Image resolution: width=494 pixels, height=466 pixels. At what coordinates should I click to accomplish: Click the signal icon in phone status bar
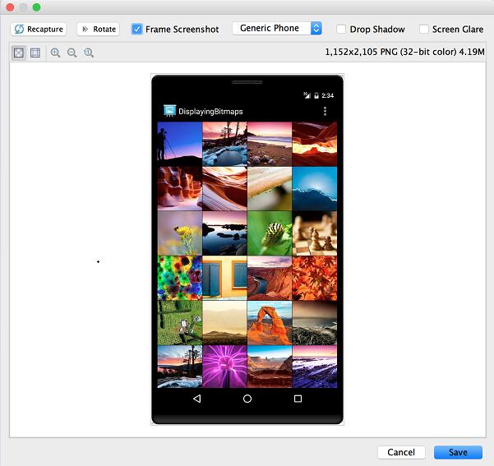(307, 95)
